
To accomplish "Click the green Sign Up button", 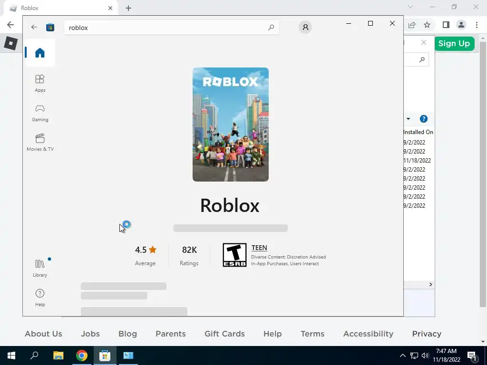I will (x=454, y=43).
